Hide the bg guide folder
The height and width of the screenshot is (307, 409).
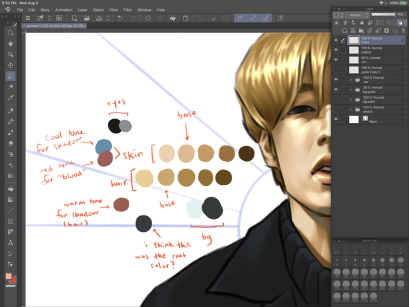[x=336, y=90]
